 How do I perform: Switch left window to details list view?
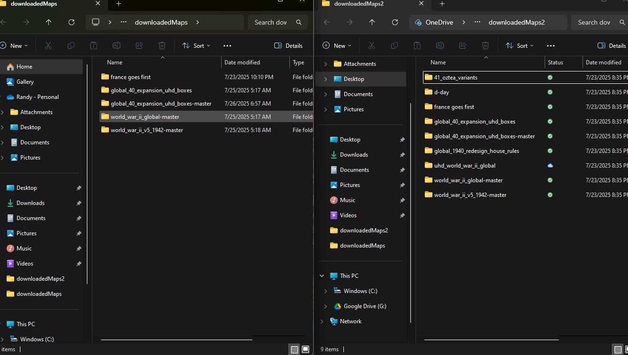(295, 349)
